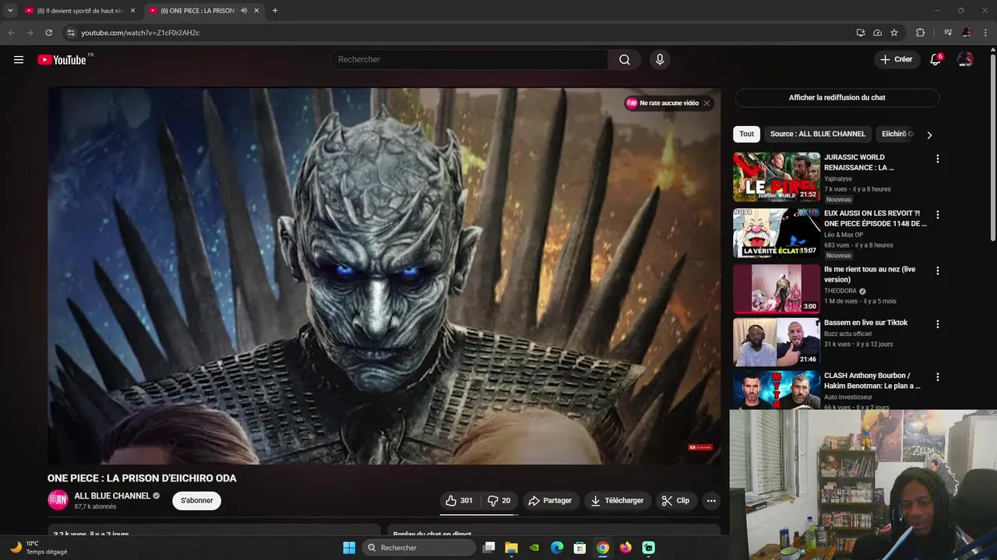Open options menu for CLASH Anthony Bourbon video

coord(938,377)
